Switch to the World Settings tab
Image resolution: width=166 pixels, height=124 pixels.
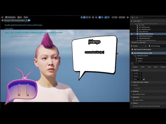click(155, 46)
